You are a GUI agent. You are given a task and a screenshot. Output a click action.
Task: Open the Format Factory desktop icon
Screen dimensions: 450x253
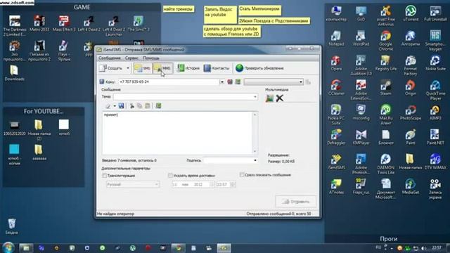411,65
